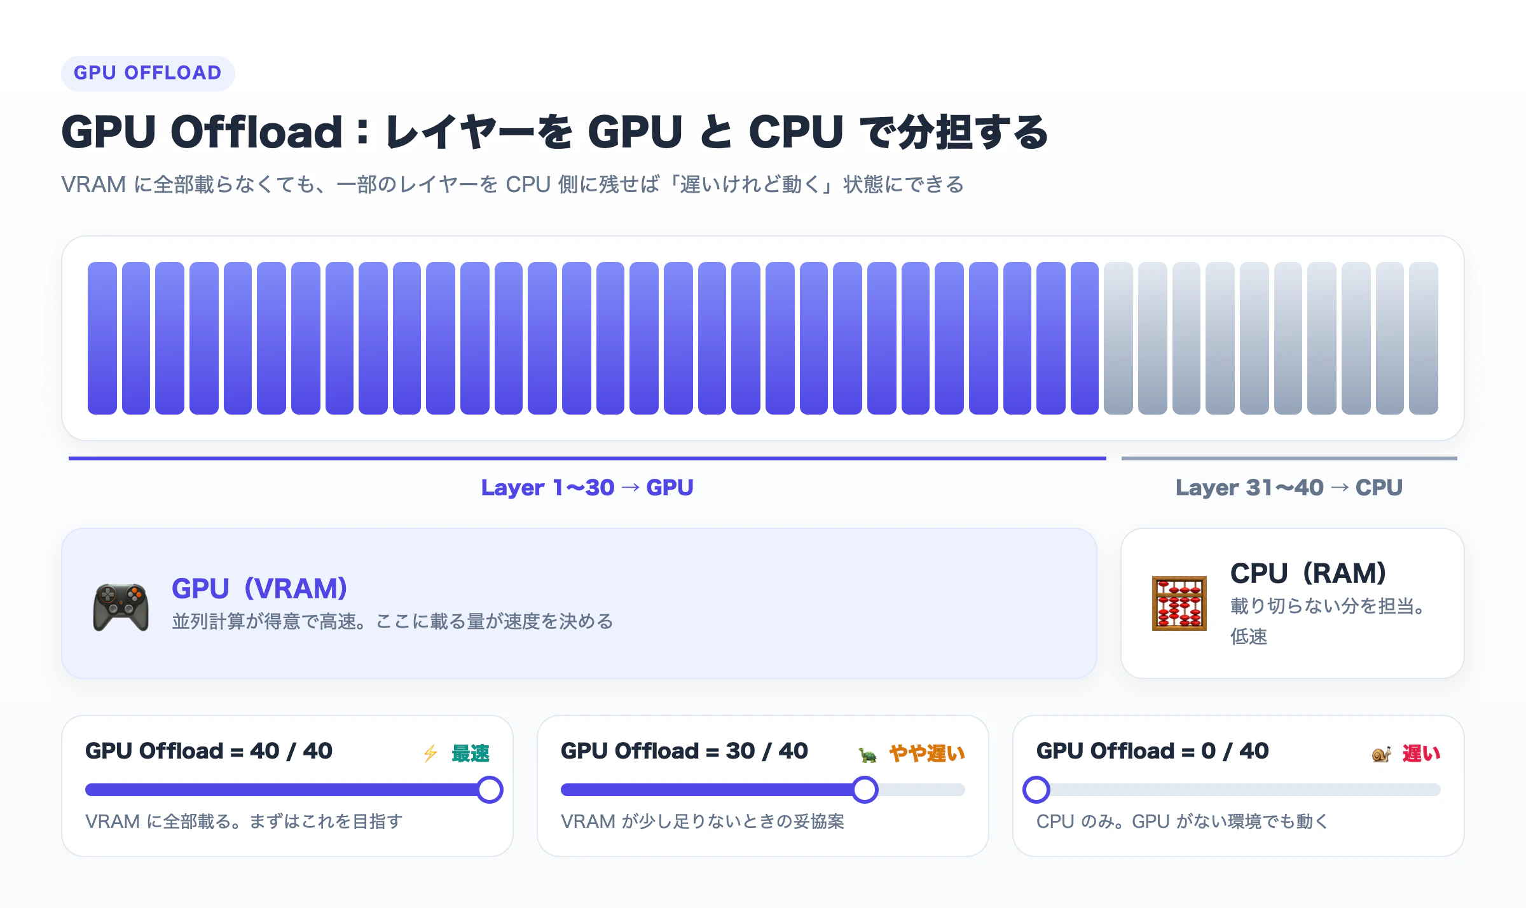Click the turtle icon beside やや遅い

coord(868,755)
